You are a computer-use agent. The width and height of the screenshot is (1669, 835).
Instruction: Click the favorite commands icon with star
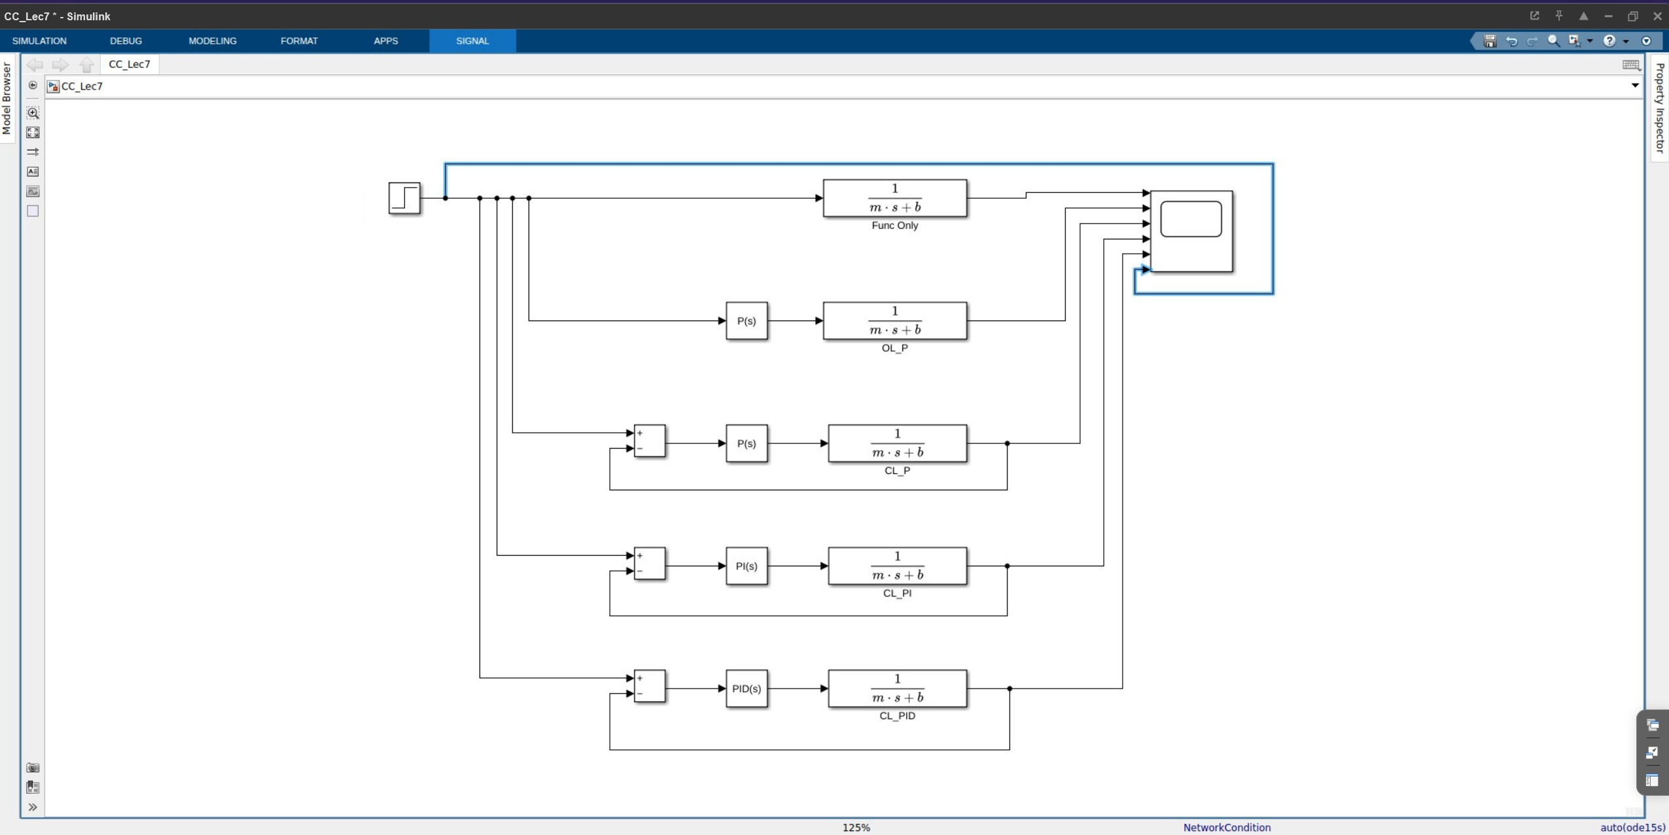point(1574,41)
